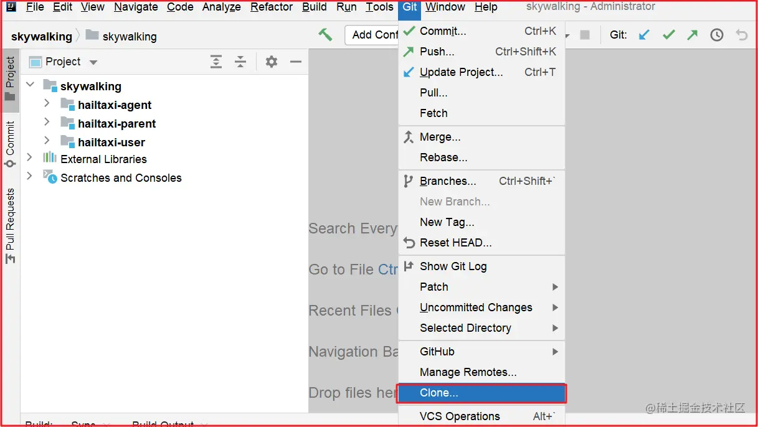Select Push... from Git menu
Viewport: 758px width, 427px height.
(481, 52)
